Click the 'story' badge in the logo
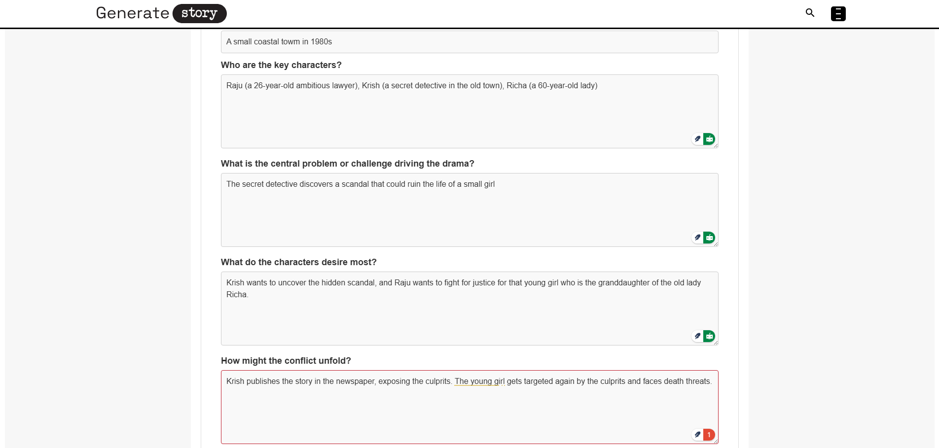This screenshot has height=448, width=939. point(199,14)
